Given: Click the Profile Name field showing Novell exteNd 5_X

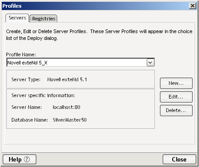Looking at the screenshot, I should [80, 63].
